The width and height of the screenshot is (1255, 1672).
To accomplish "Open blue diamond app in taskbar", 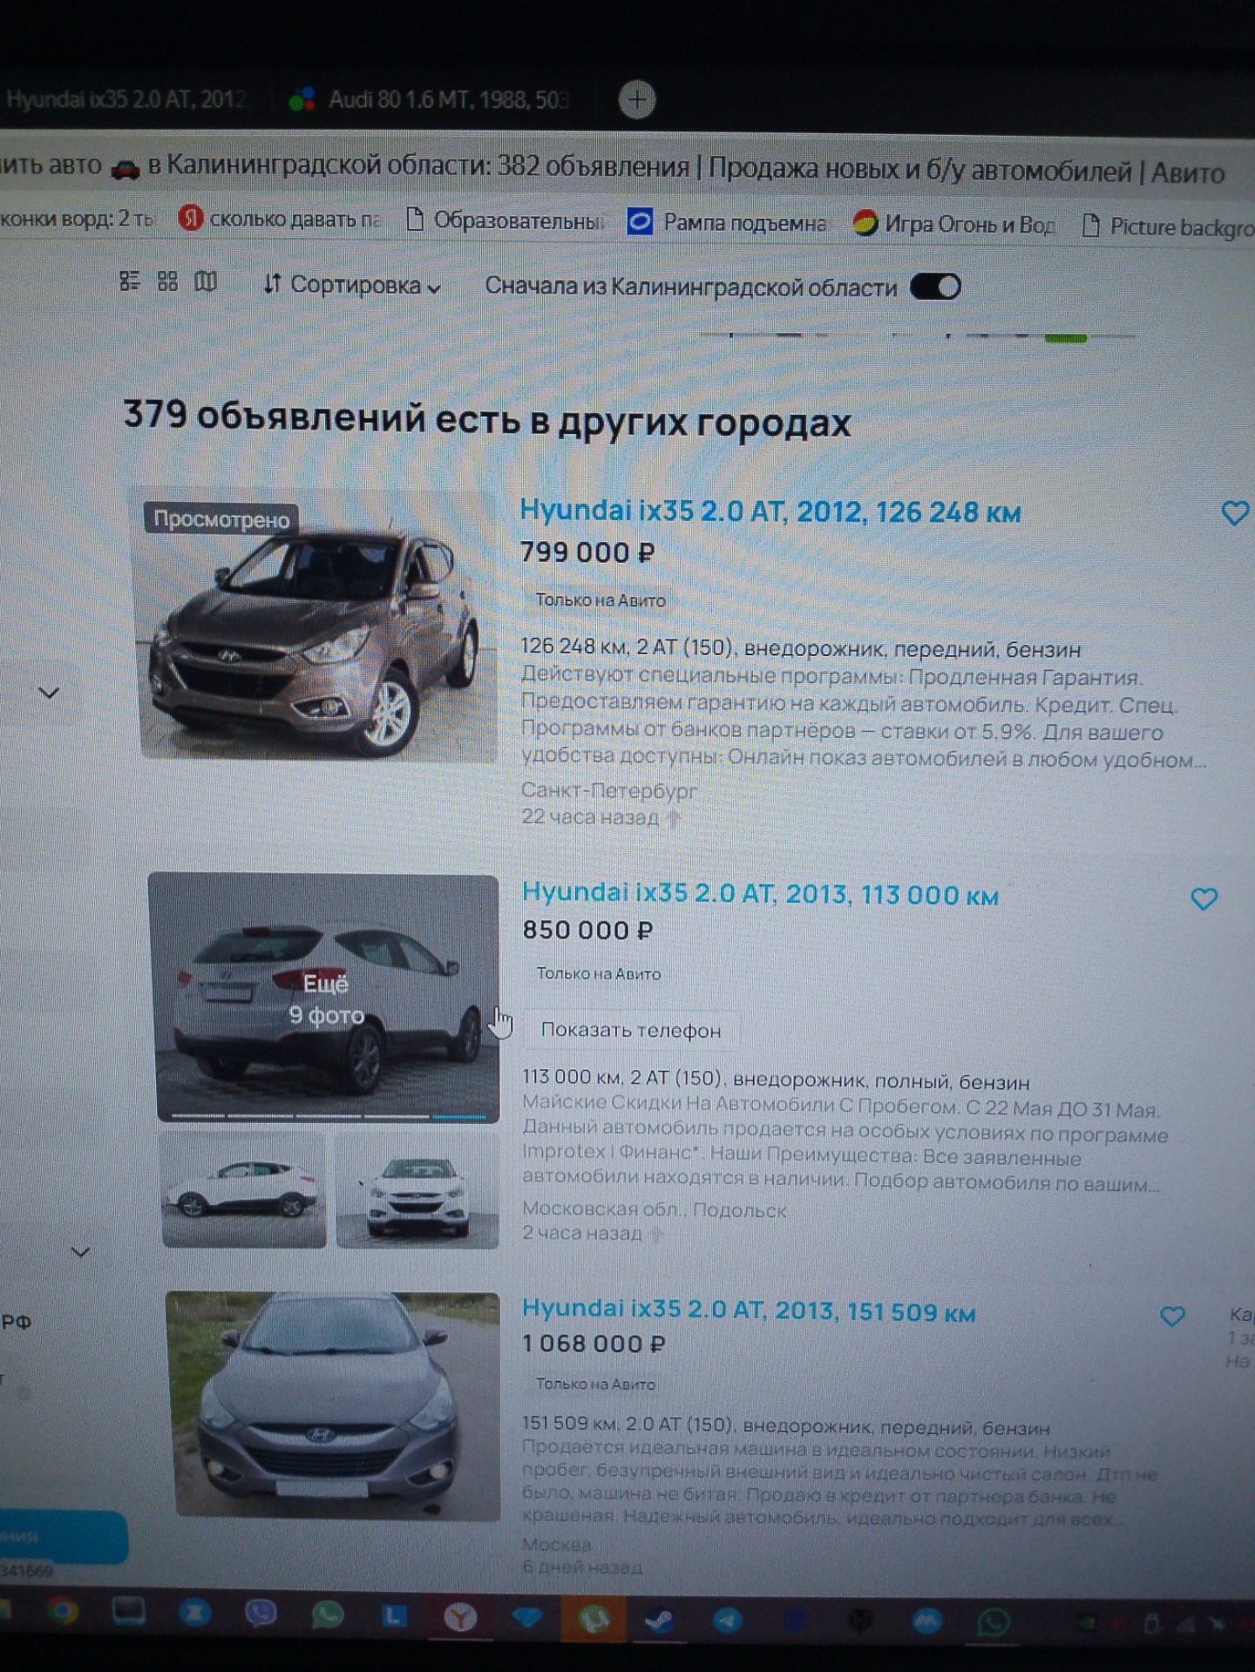I will 527,1618.
